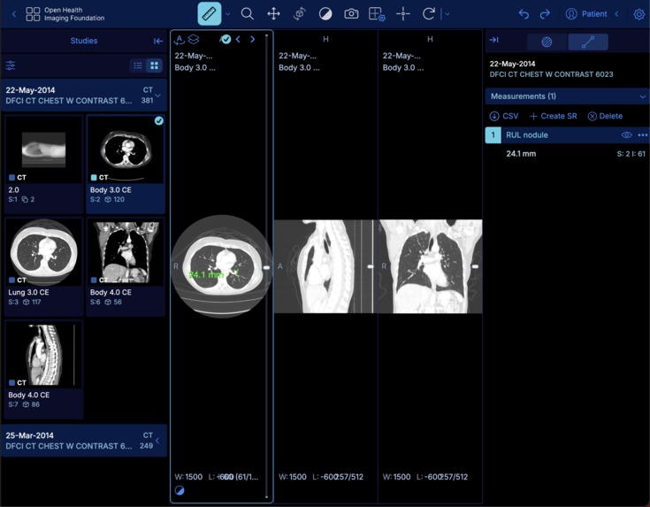Open data overlay layers icon in viewport
This screenshot has height=507, width=650.
pos(194,40)
